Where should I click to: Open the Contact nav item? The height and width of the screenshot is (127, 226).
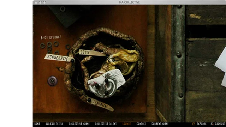(141, 124)
